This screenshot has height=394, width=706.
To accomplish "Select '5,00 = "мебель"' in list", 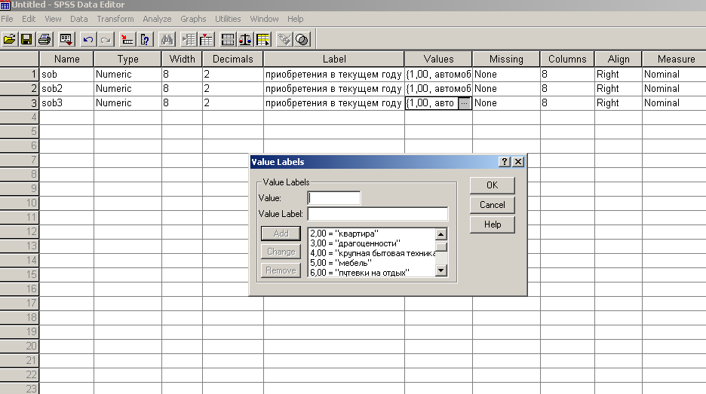I will click(372, 263).
